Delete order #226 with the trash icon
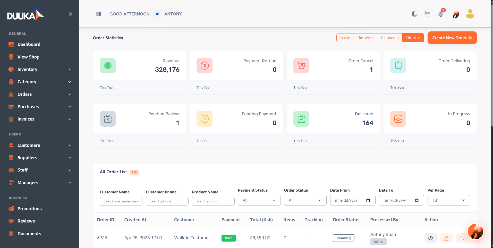493x248 pixels. click(462, 238)
